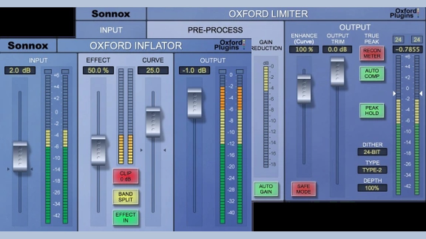
Task: Click the Inflator INPUT fader handle
Action: pos(20,156)
